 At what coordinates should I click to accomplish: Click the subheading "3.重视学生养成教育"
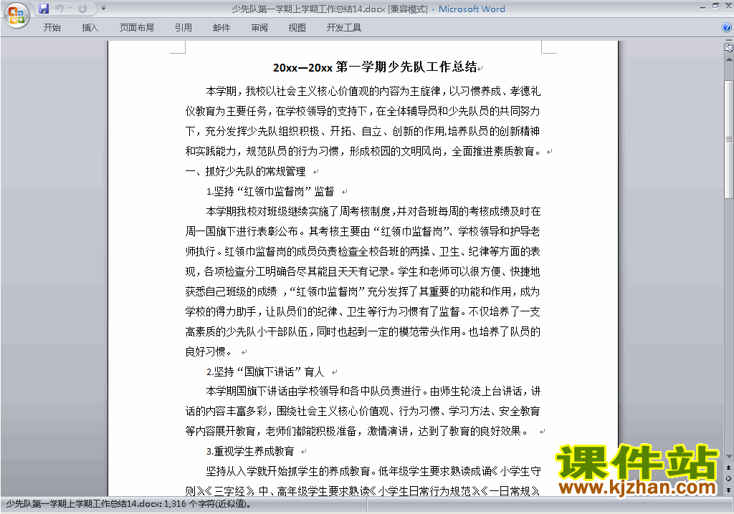tap(250, 451)
